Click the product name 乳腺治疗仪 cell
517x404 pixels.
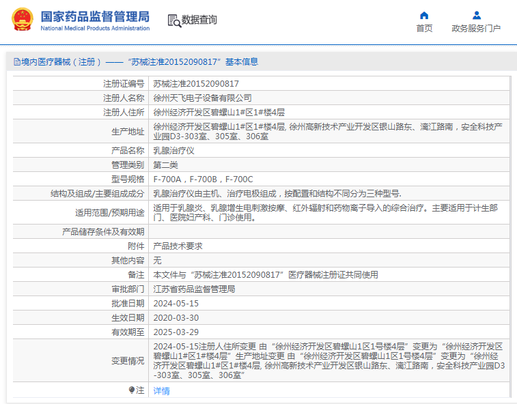coord(329,151)
